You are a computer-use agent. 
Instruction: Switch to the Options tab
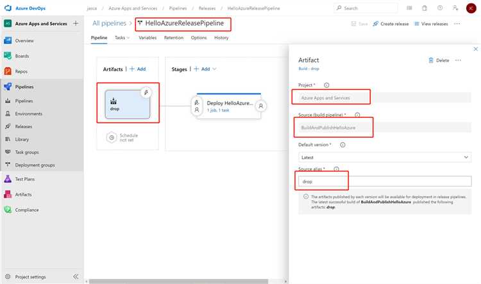pos(199,38)
